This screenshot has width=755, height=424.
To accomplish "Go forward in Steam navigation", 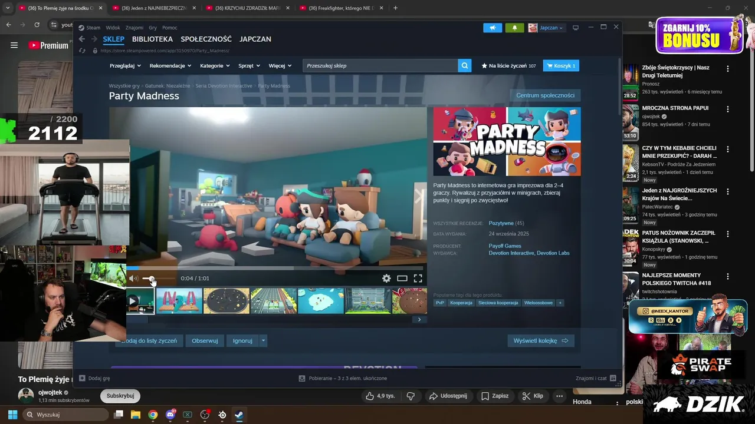I will (94, 39).
